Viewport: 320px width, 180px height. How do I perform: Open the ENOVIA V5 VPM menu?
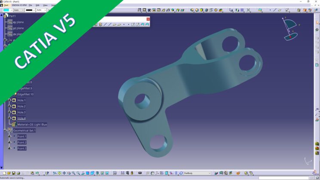(19, 5)
